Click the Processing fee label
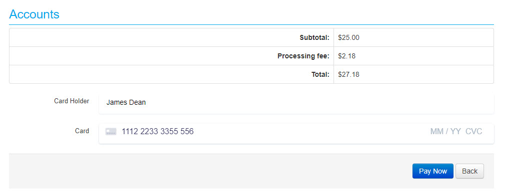The height and width of the screenshot is (196, 506). pos(303,56)
